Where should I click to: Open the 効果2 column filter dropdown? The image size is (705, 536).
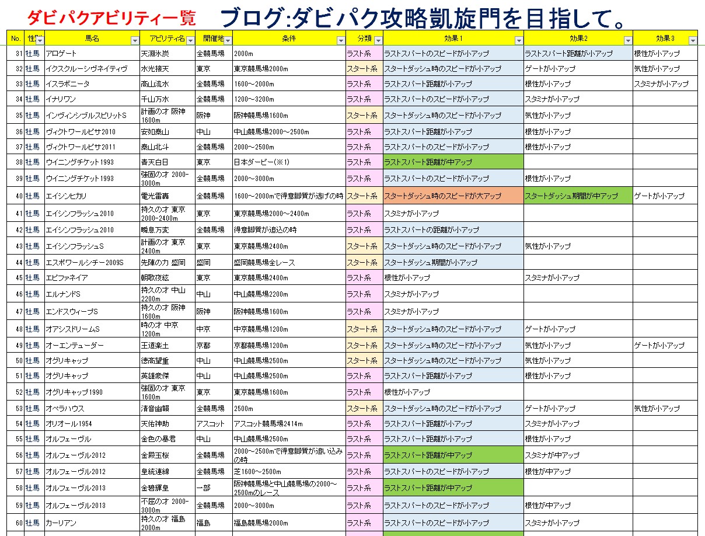(x=628, y=40)
